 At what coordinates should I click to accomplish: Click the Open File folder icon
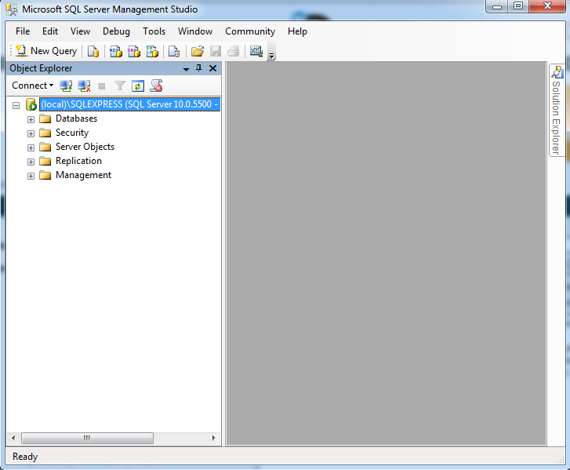click(198, 51)
